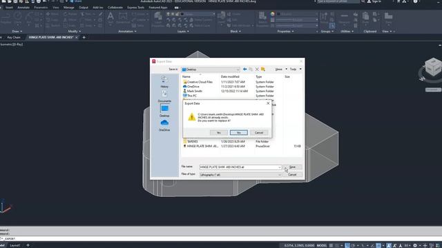
Task: Expand the File name history dropdown
Action: [x=279, y=167]
